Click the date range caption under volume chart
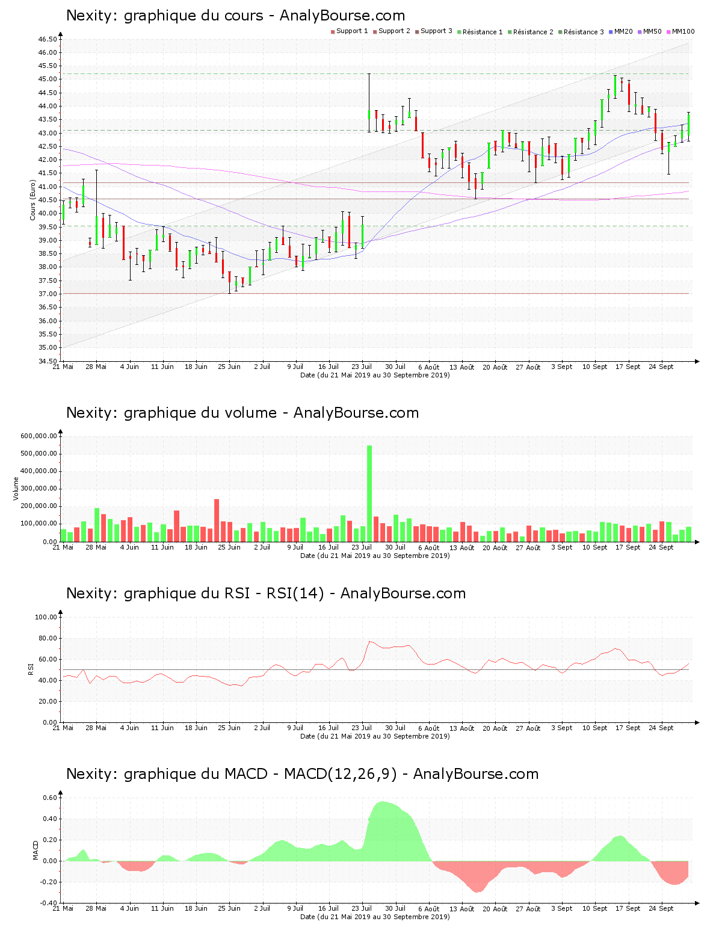 [375, 556]
